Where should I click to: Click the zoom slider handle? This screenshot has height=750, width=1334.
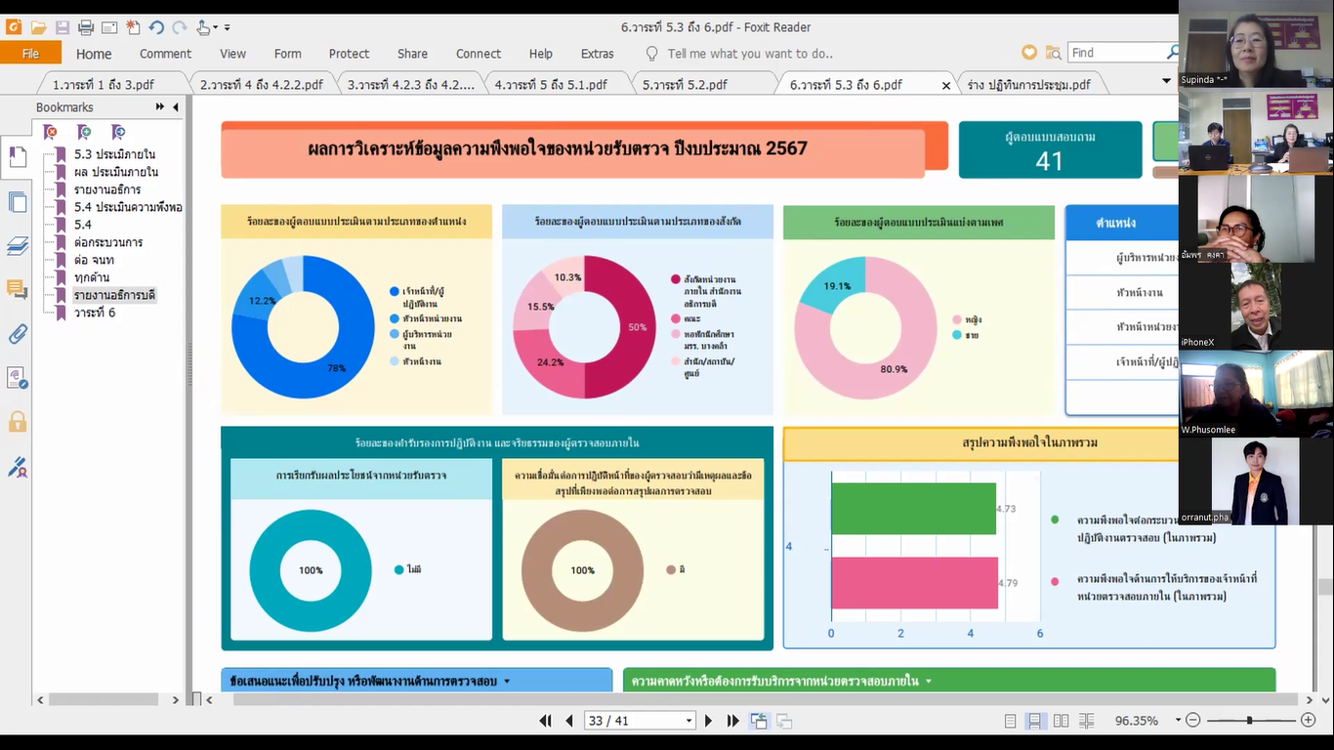click(x=1249, y=721)
